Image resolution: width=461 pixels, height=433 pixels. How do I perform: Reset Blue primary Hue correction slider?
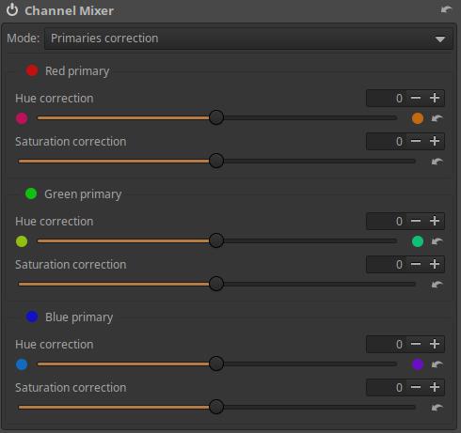click(437, 364)
